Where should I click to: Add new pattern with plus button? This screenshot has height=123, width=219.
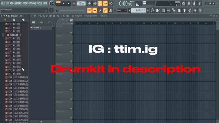tap(148, 10)
